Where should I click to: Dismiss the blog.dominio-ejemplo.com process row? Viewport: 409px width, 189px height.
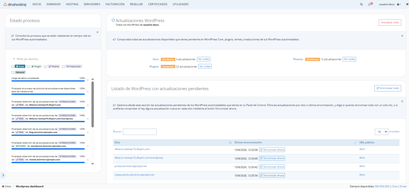[88, 133]
